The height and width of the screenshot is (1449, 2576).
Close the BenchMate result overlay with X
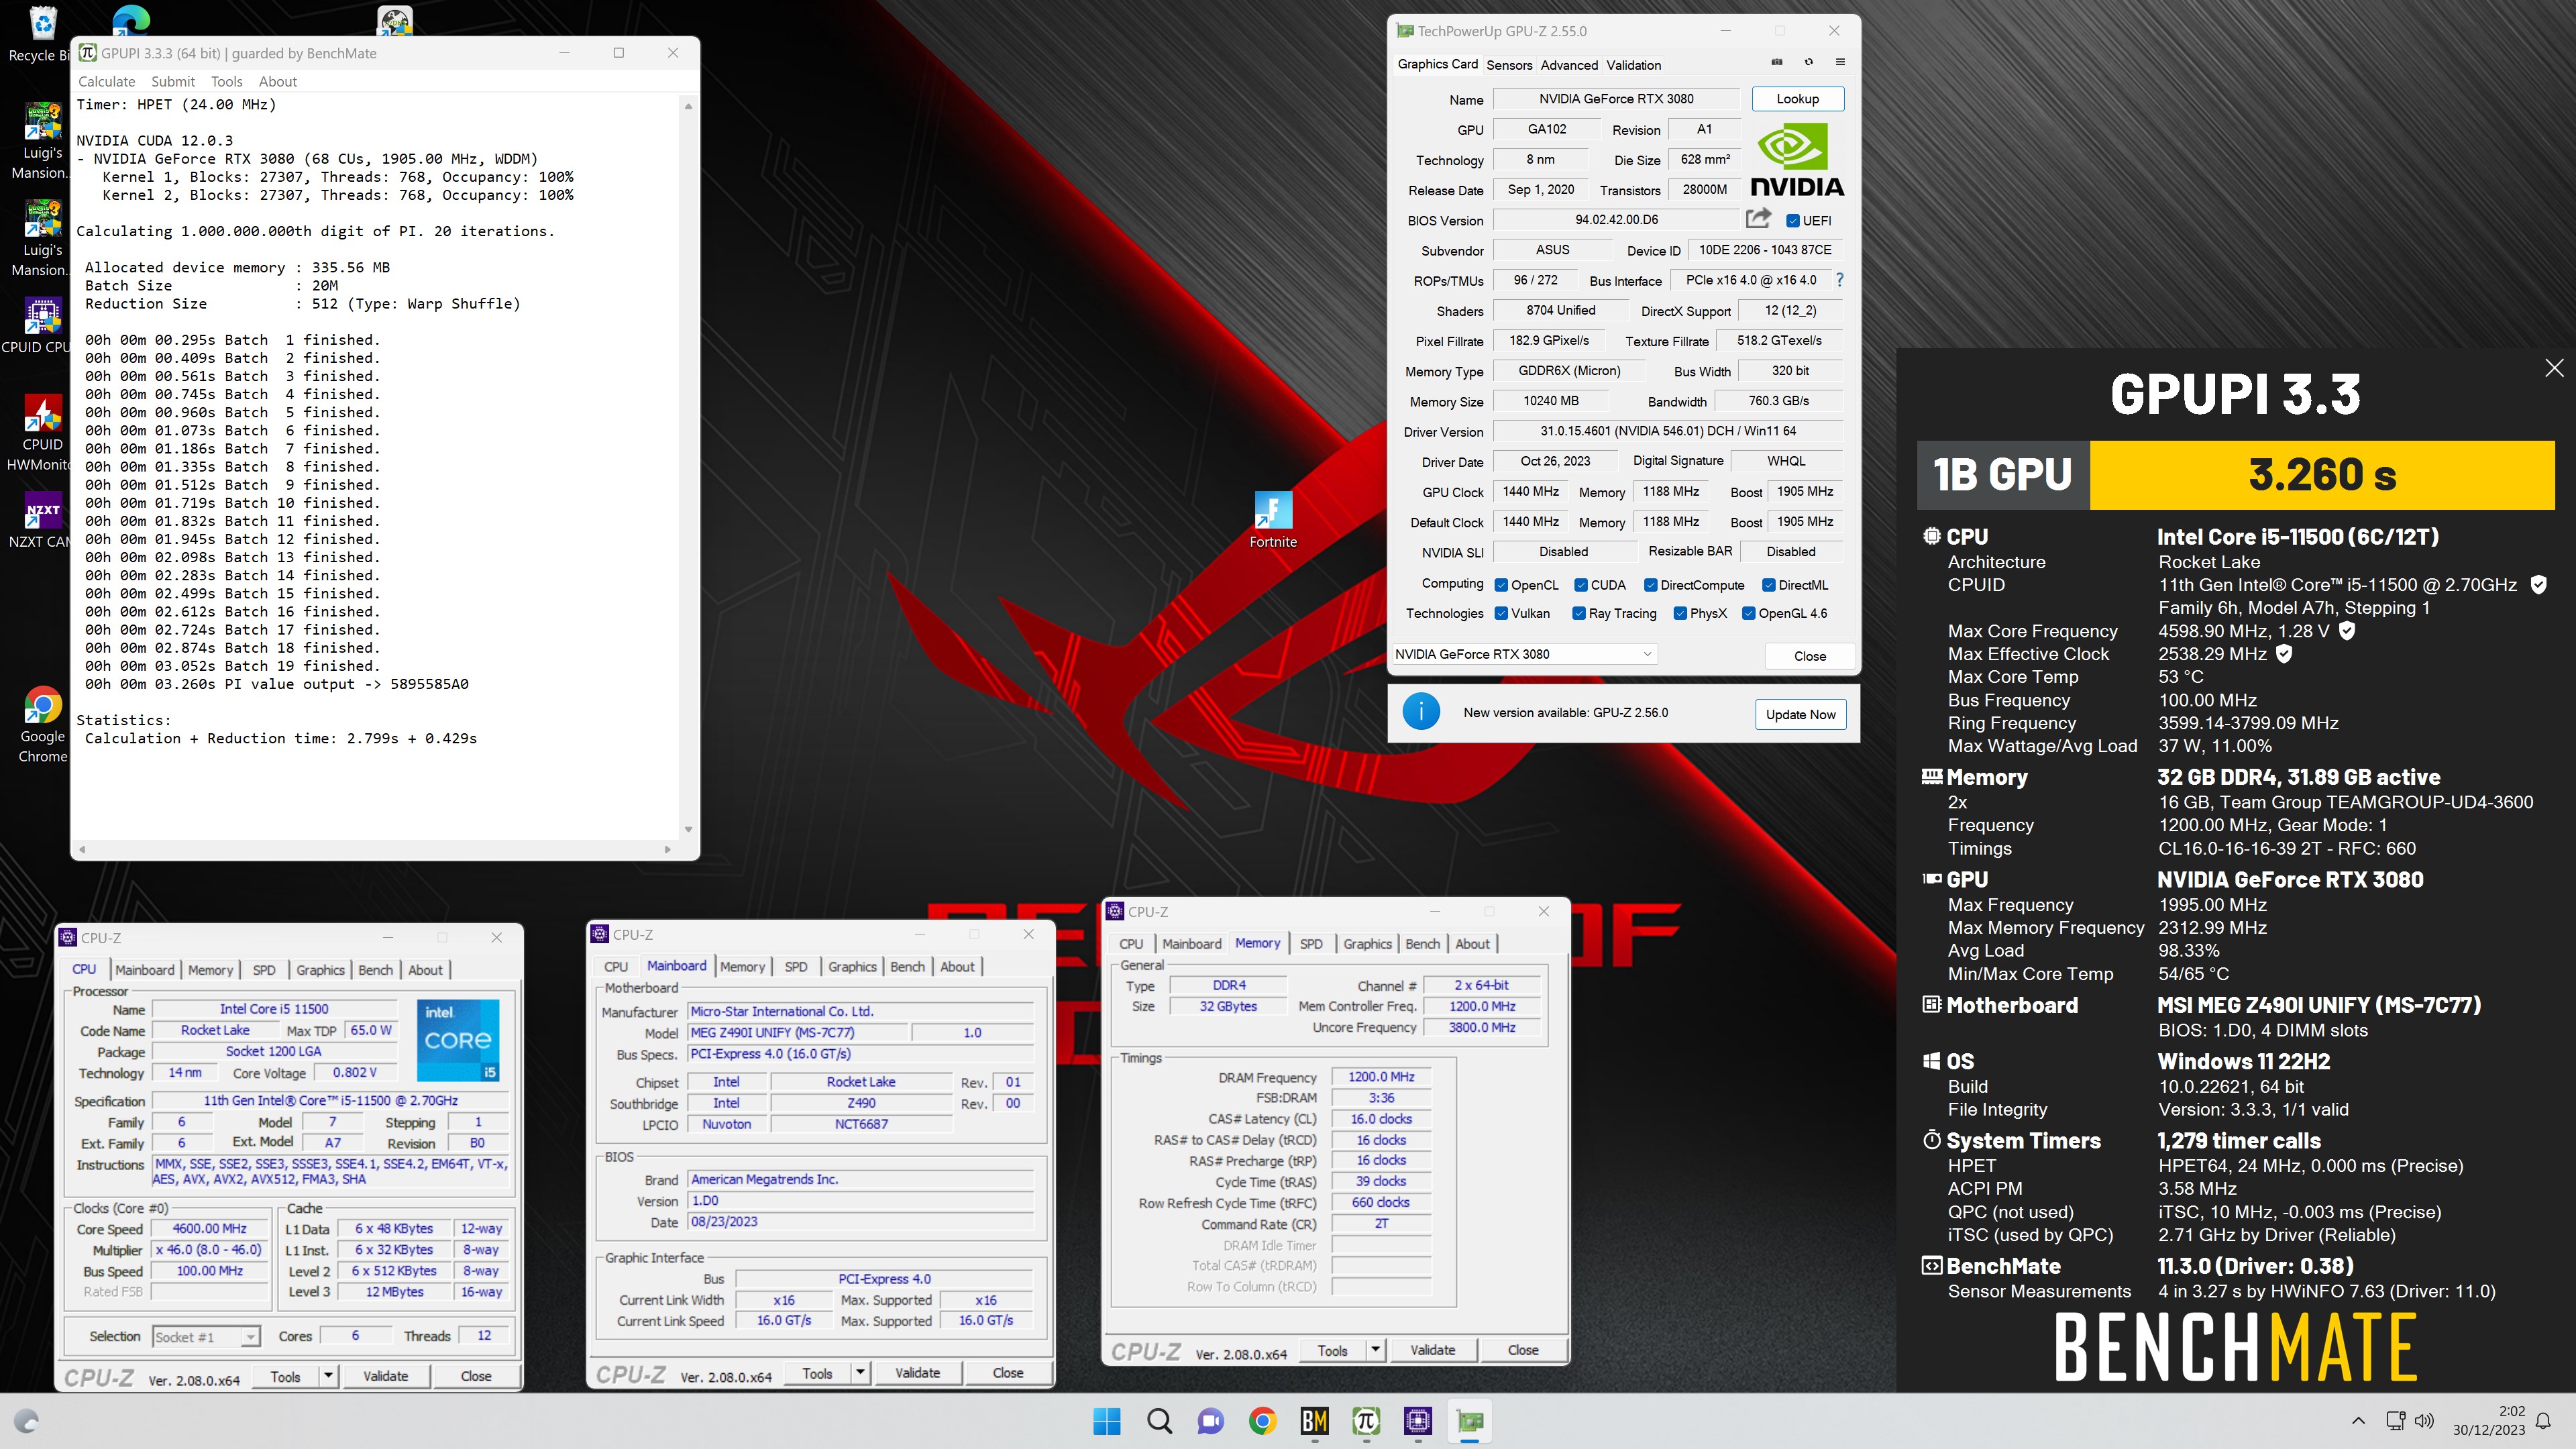[x=2554, y=368]
